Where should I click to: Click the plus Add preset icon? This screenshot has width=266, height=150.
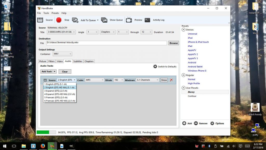coord(184,123)
